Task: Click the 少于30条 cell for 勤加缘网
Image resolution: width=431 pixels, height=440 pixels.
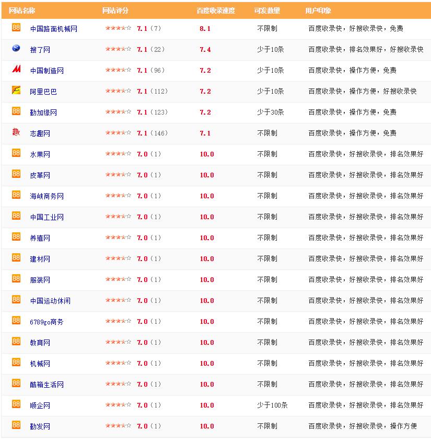Action: pyautogui.click(x=271, y=112)
